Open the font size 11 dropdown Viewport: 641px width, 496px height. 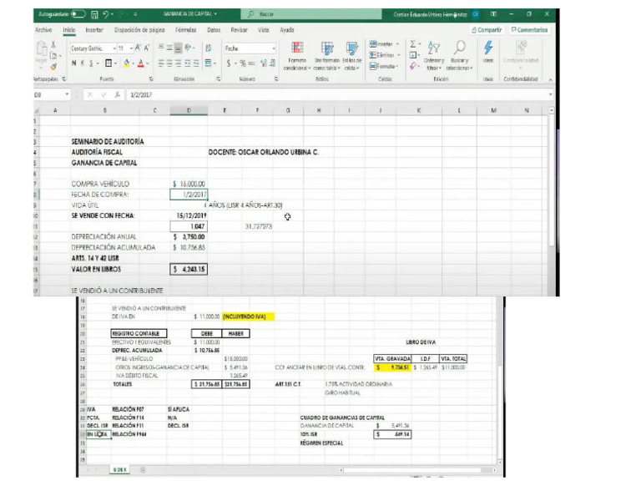tap(131, 48)
